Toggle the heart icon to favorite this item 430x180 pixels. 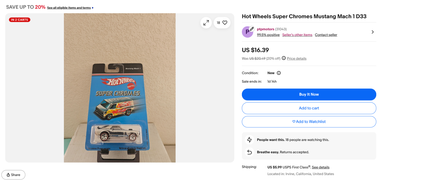tap(225, 23)
